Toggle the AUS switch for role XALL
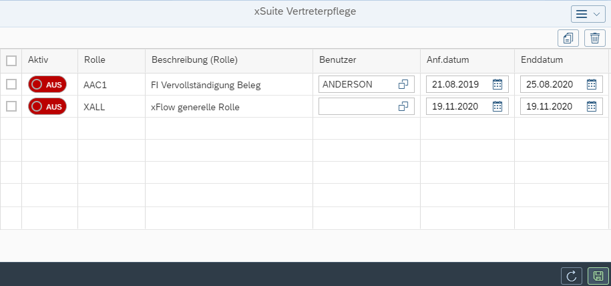The width and height of the screenshot is (611, 286). tap(47, 106)
